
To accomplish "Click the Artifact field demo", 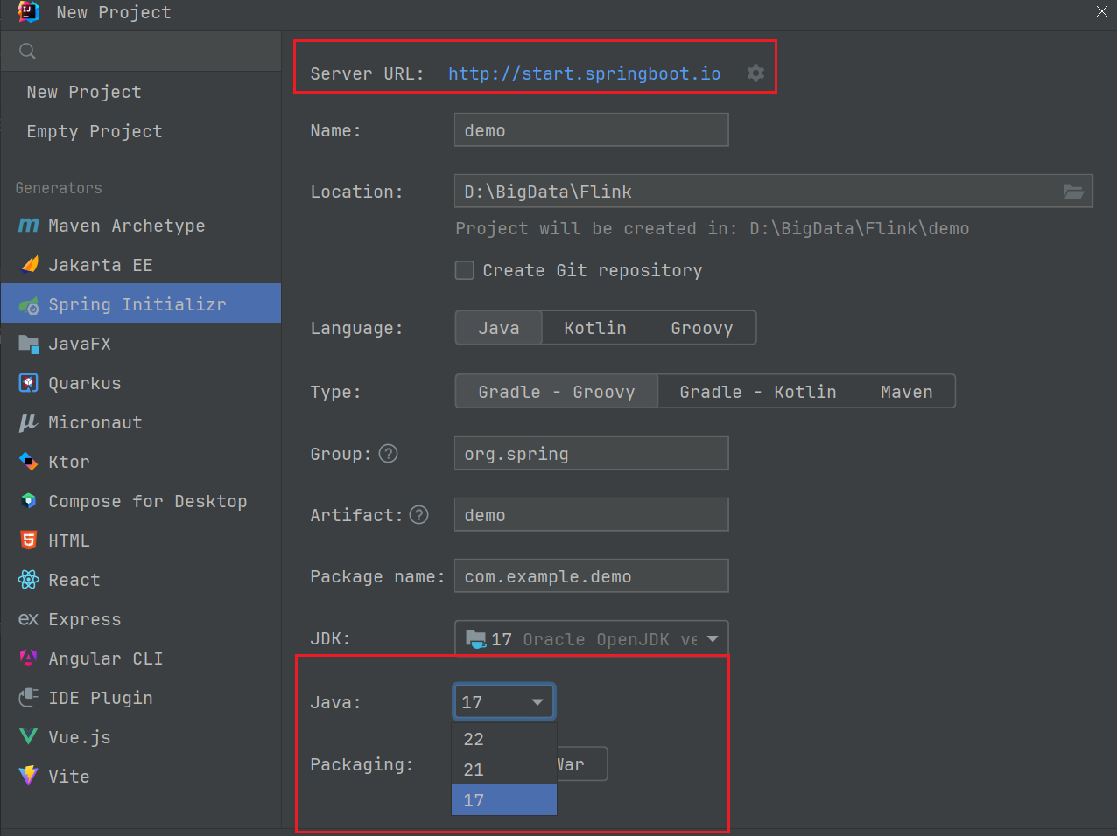I will tap(592, 514).
